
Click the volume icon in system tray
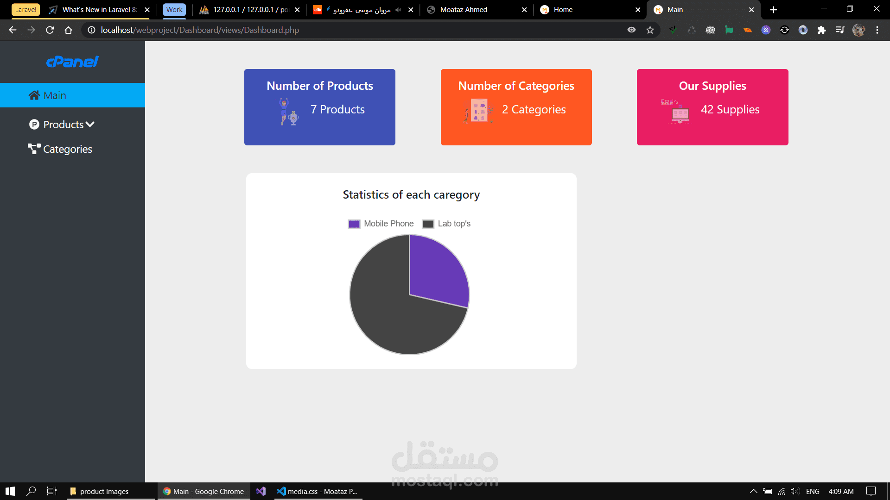point(795,491)
